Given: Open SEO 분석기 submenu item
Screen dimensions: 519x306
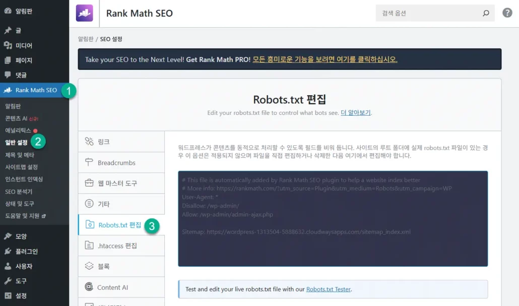Looking at the screenshot, I should pyautogui.click(x=19, y=191).
